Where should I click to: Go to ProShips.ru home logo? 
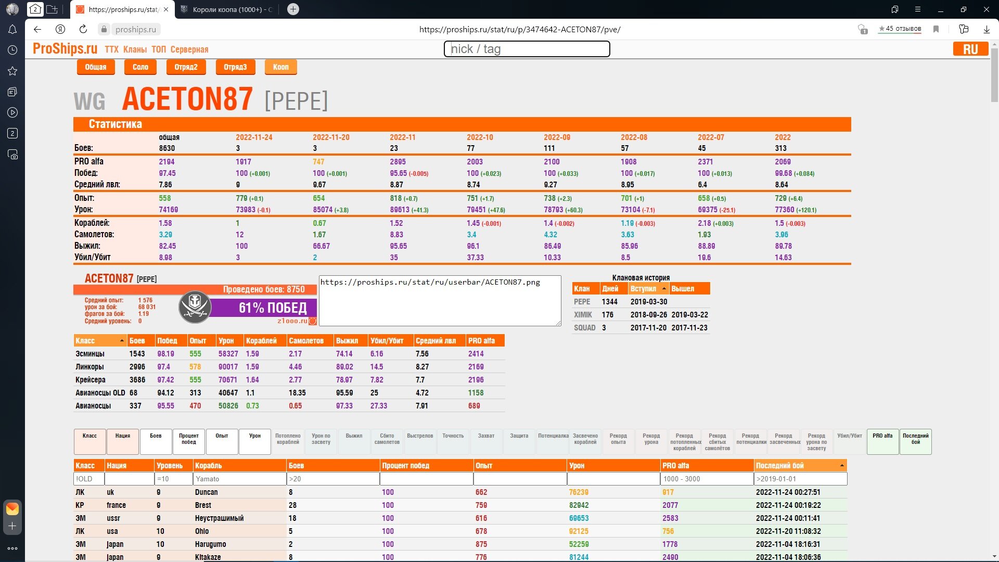pos(65,49)
